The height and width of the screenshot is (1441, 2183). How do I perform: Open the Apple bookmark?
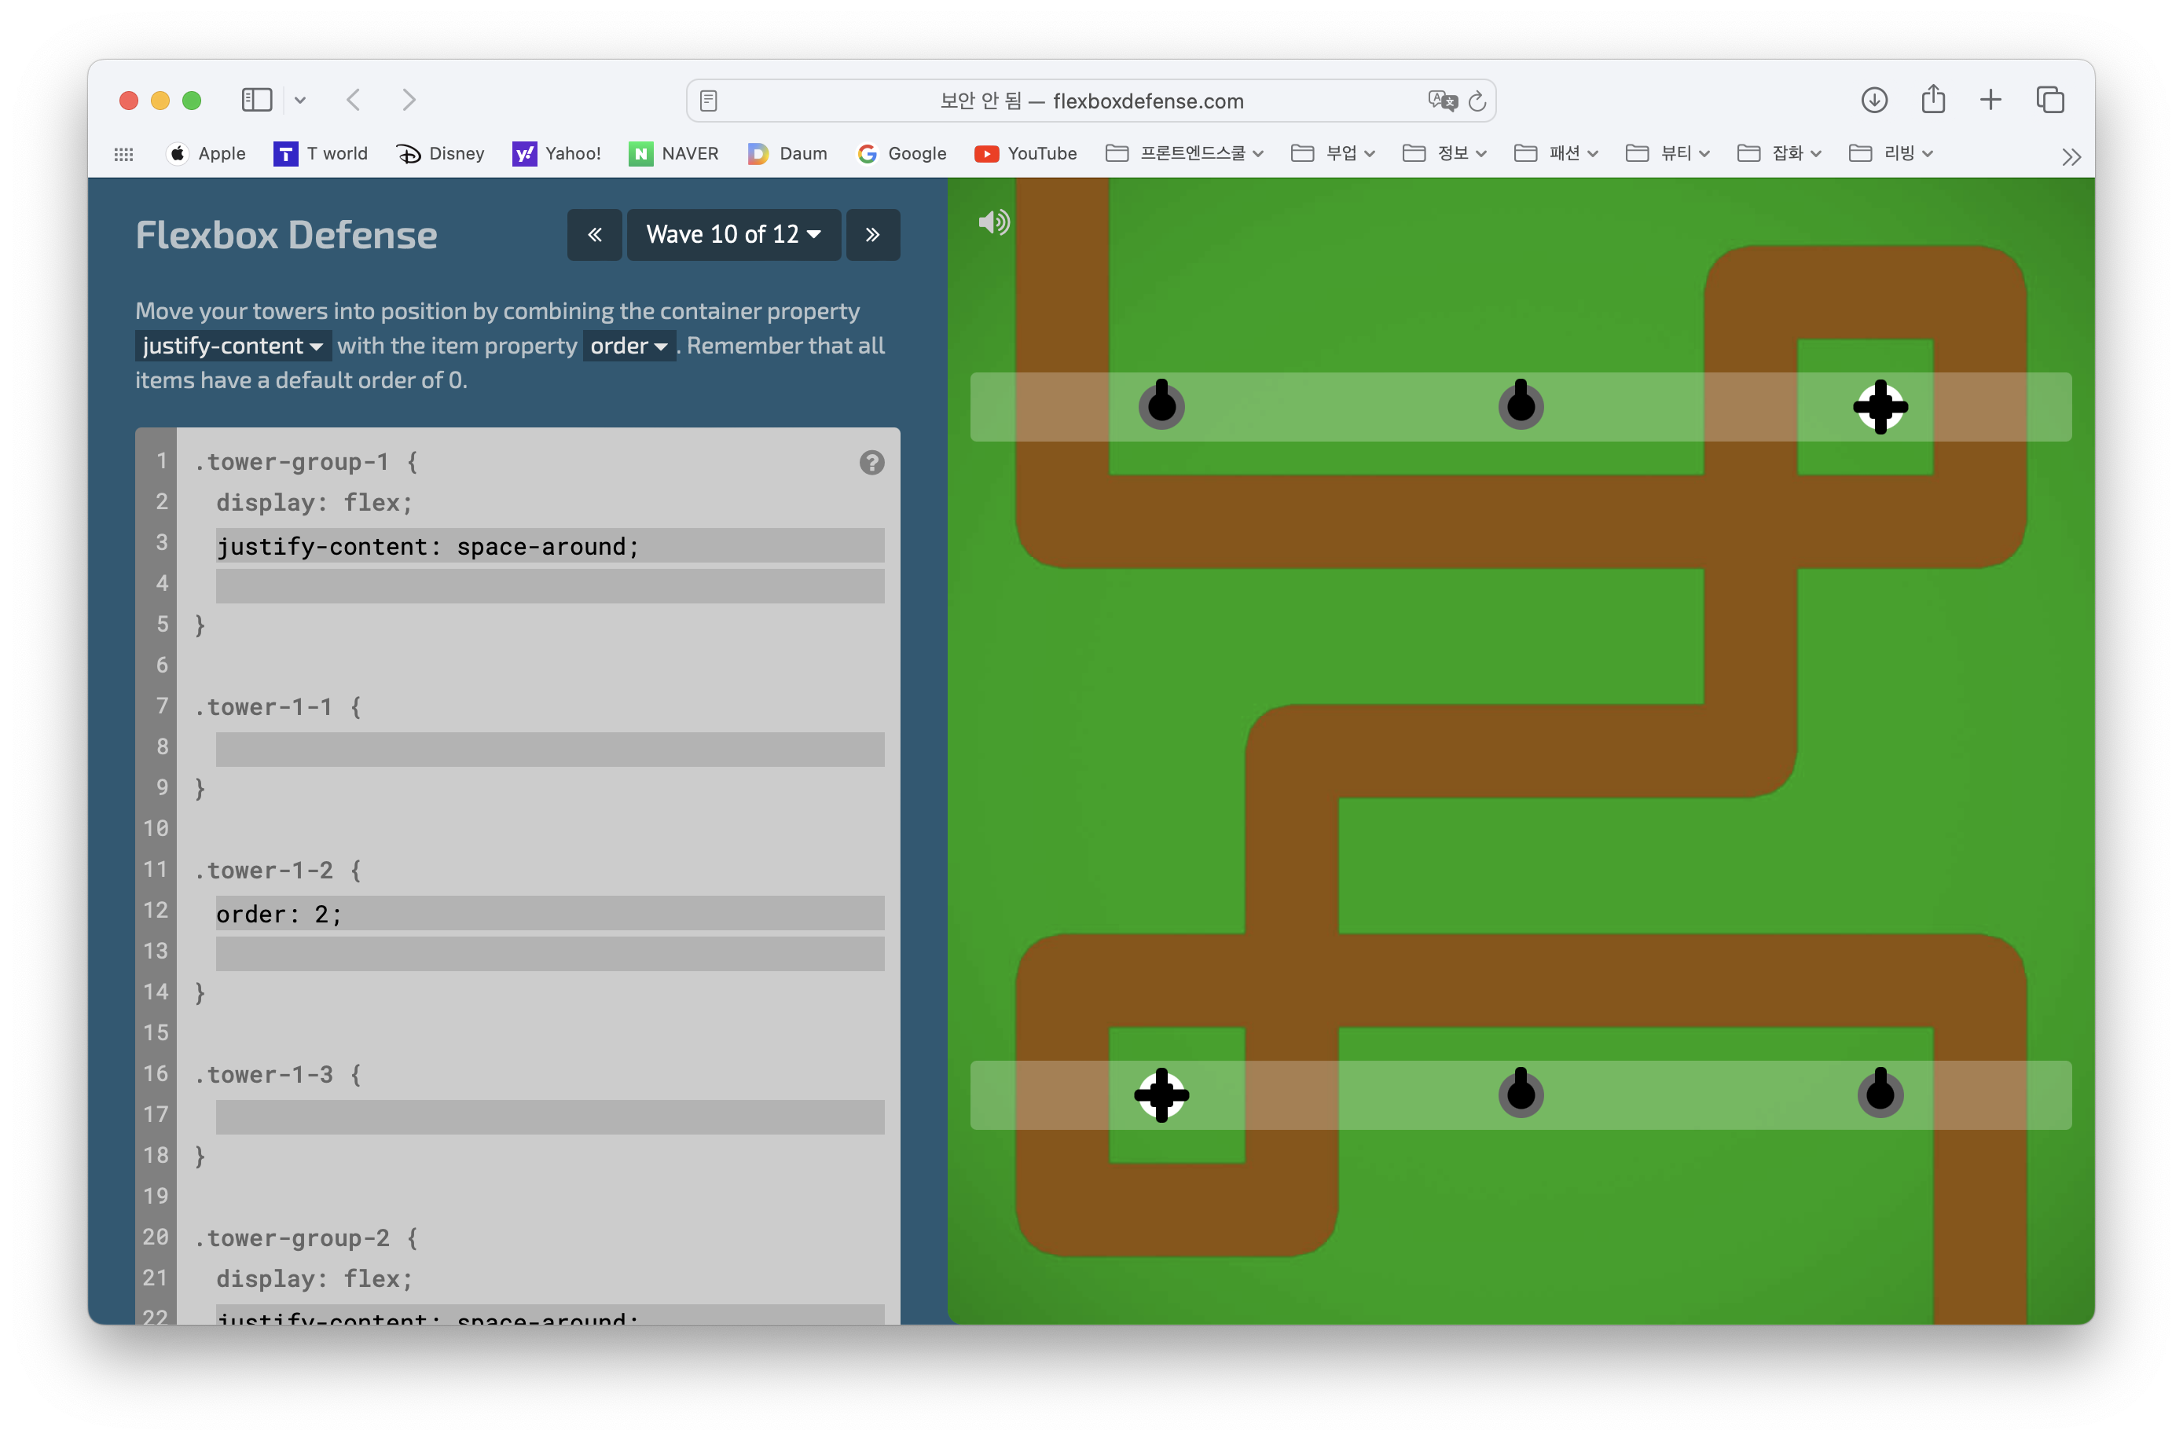pyautogui.click(x=207, y=153)
